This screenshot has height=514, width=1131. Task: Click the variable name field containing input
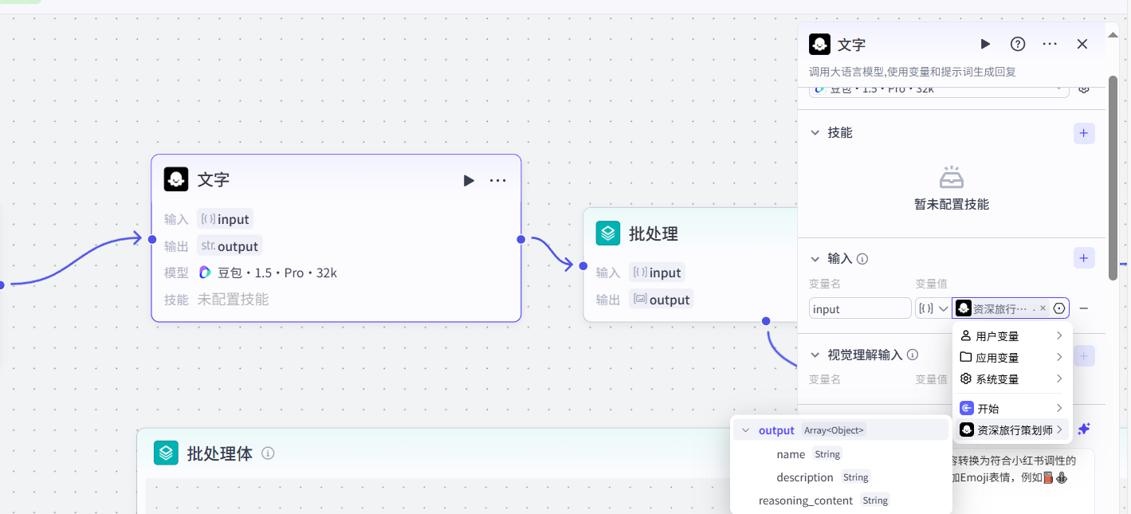859,309
